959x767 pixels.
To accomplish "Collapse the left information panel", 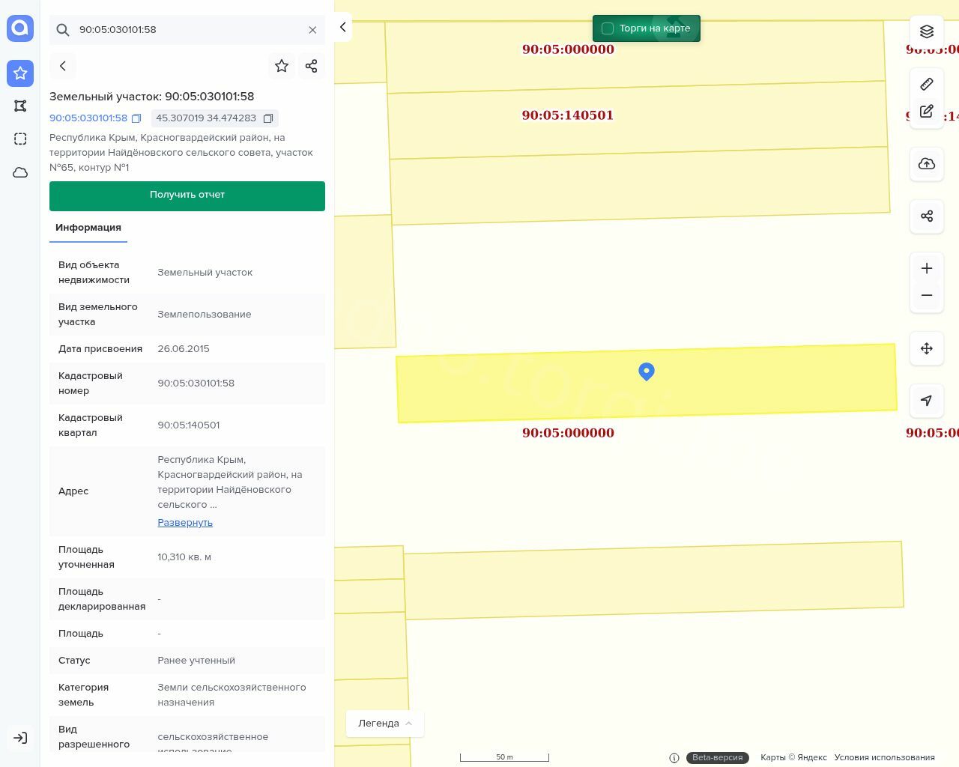I will [342, 27].
